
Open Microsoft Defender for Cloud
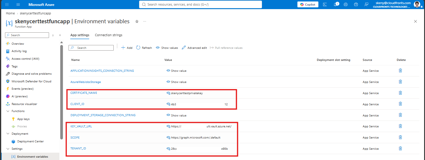pyautogui.click(x=31, y=81)
